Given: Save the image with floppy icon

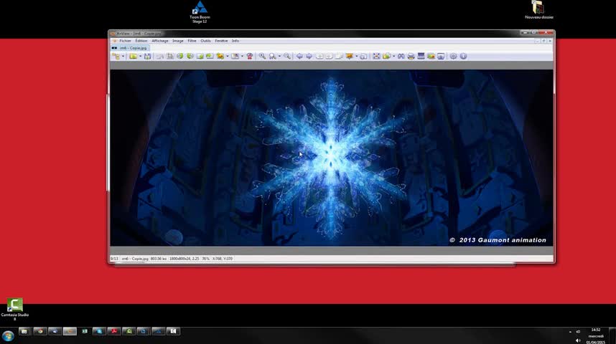Looking at the screenshot, I should point(147,57).
